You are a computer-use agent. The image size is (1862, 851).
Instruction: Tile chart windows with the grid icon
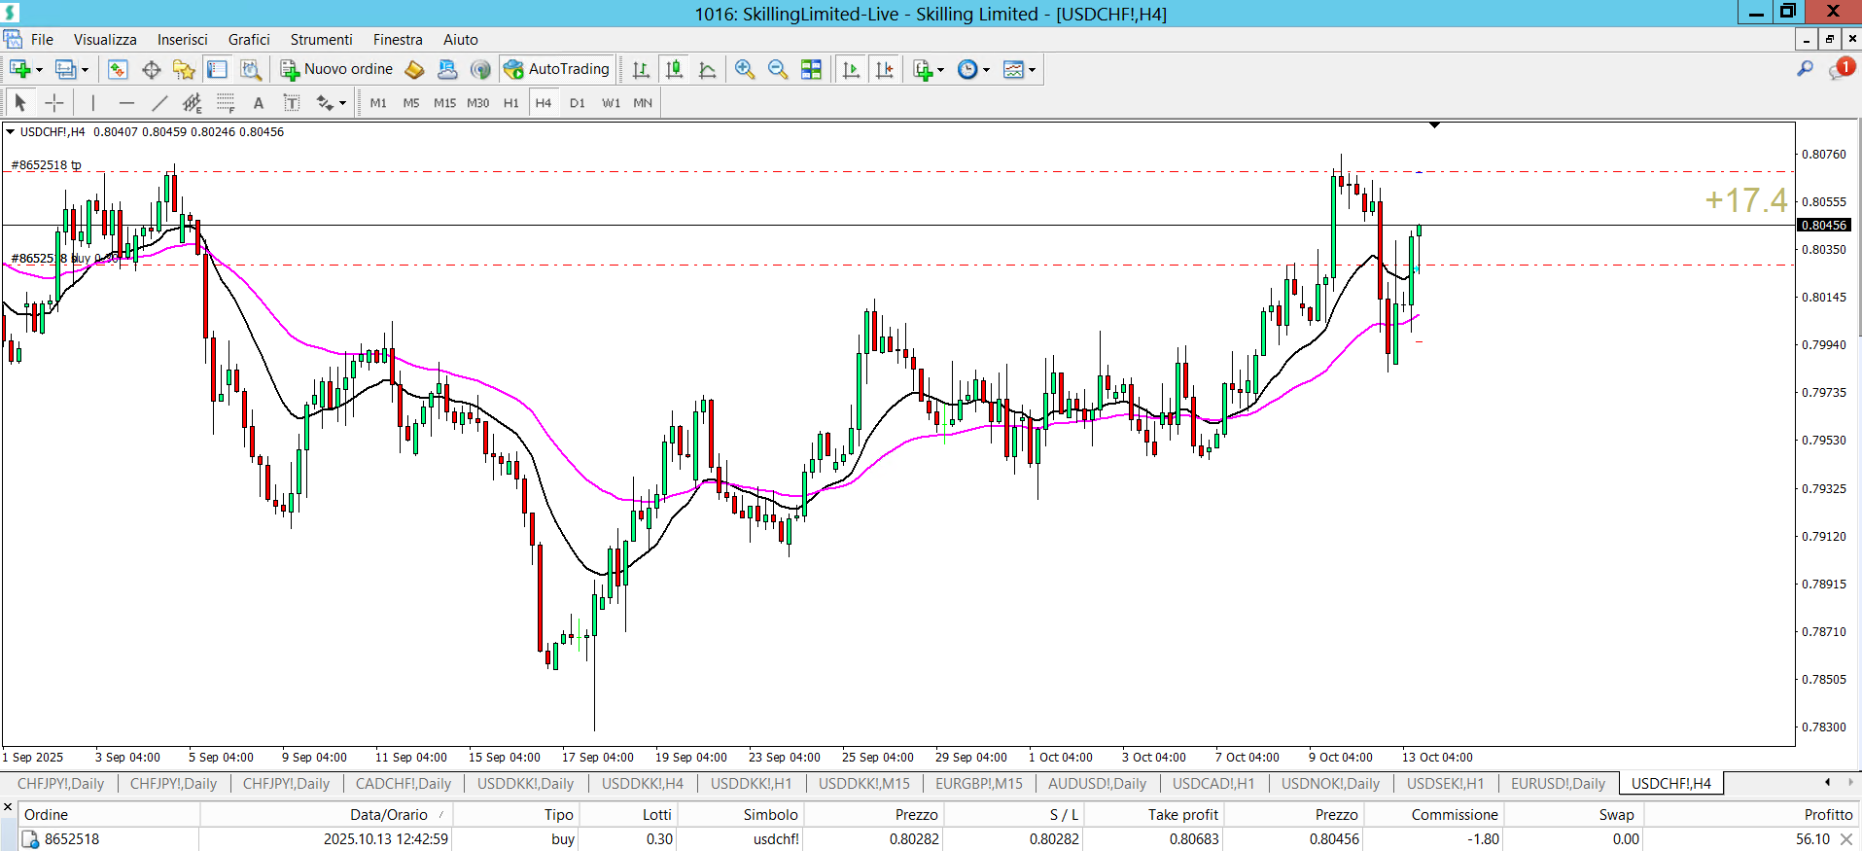(811, 69)
